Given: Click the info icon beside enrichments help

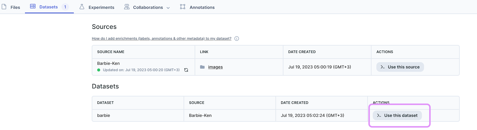Looking at the screenshot, I should click(237, 39).
